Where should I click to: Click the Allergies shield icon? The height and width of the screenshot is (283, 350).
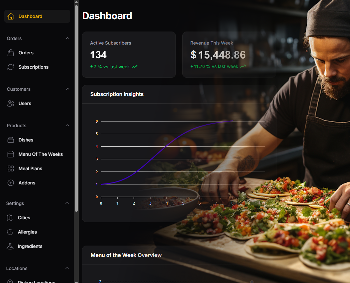10,232
